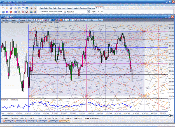Click the V button next to Apply
The width and height of the screenshot is (175, 127).
click(x=99, y=12)
